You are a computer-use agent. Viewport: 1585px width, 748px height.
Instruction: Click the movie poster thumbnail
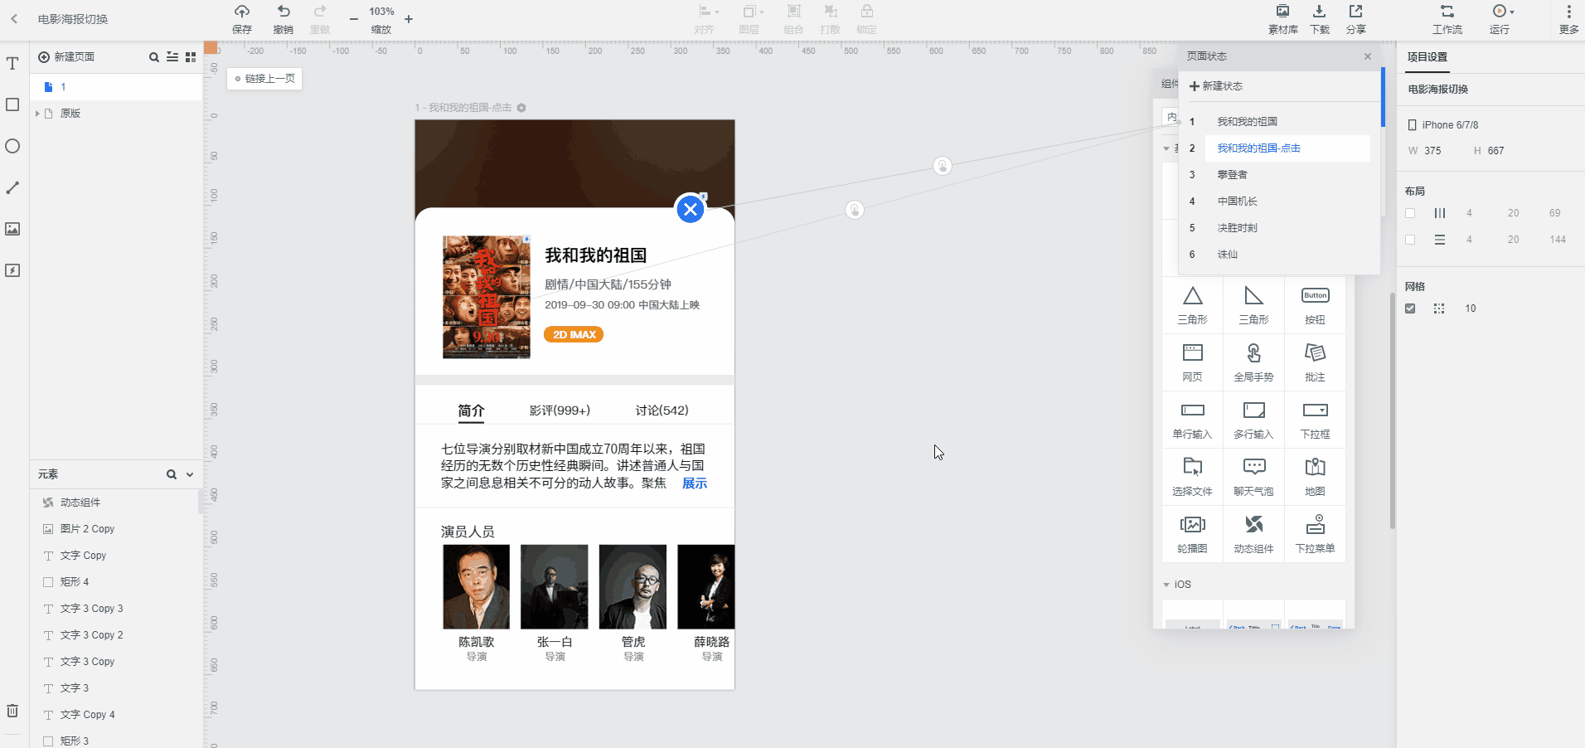[x=487, y=297]
